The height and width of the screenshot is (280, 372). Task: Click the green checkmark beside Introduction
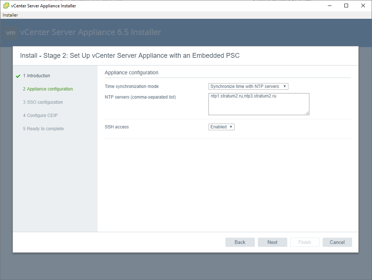18,76
